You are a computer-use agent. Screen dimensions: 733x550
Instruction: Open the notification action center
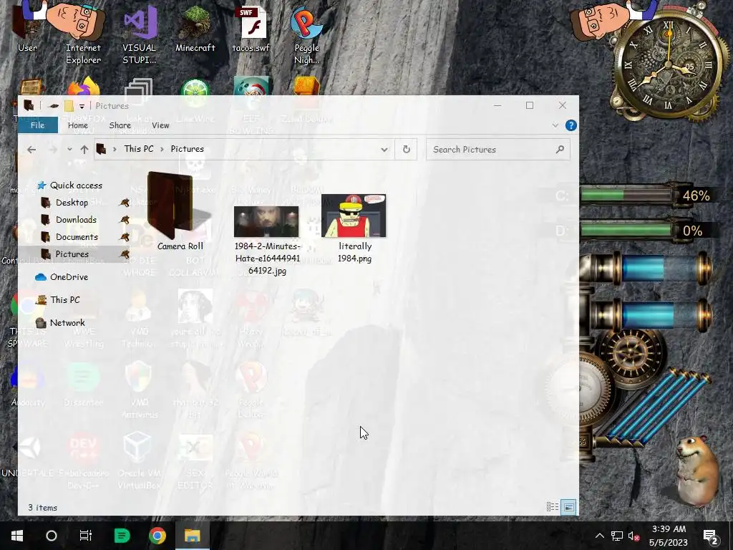711,536
